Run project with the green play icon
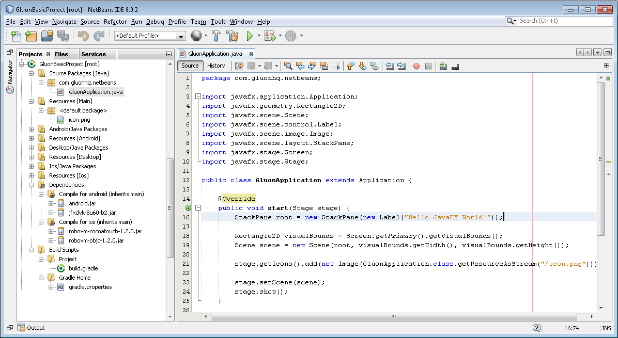Screen dimensions: 618x338 tap(250, 36)
